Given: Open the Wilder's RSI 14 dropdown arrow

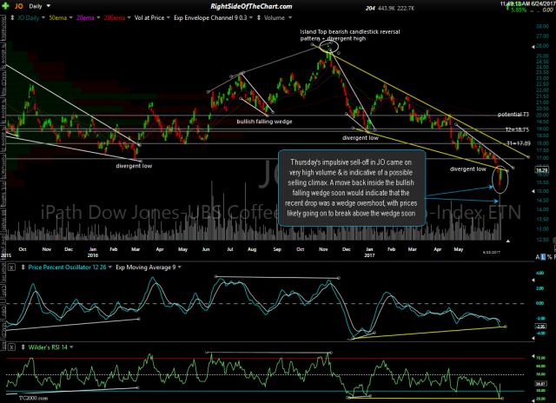Looking at the screenshot, I should [x=71, y=347].
